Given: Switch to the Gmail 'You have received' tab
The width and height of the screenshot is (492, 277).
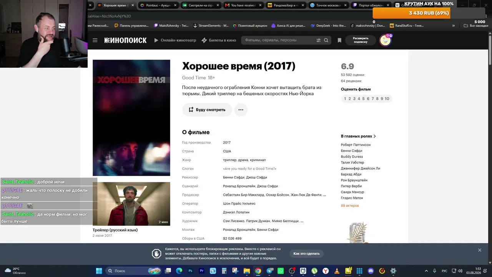Looking at the screenshot, I should point(243,5).
